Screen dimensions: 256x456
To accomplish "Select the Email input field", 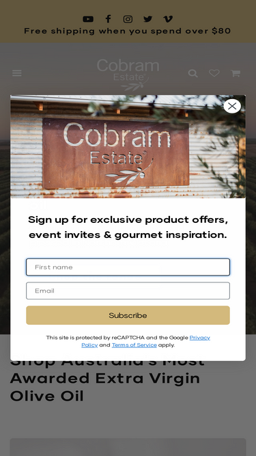I will [128, 291].
